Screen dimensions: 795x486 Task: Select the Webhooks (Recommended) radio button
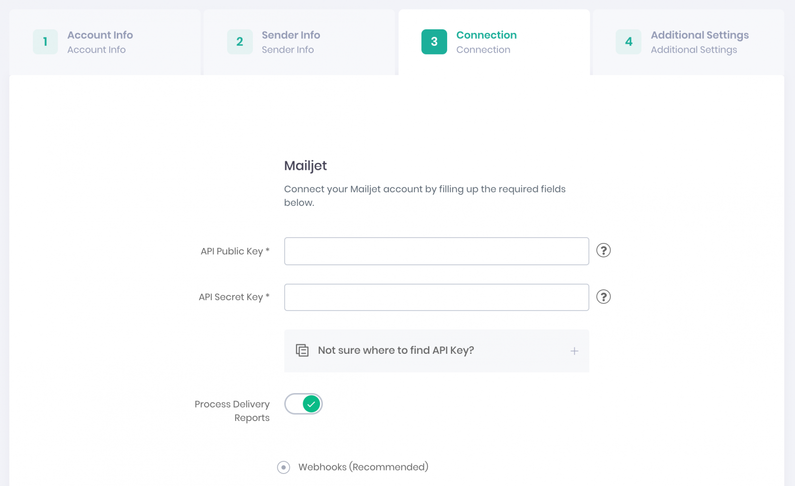284,467
